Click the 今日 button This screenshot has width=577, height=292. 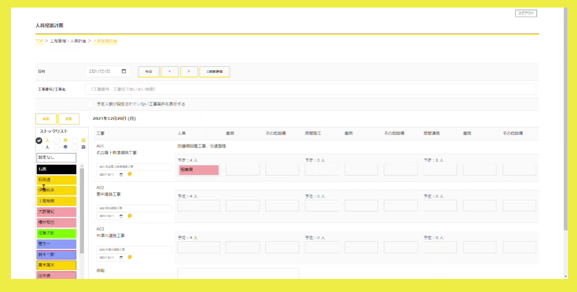point(149,71)
